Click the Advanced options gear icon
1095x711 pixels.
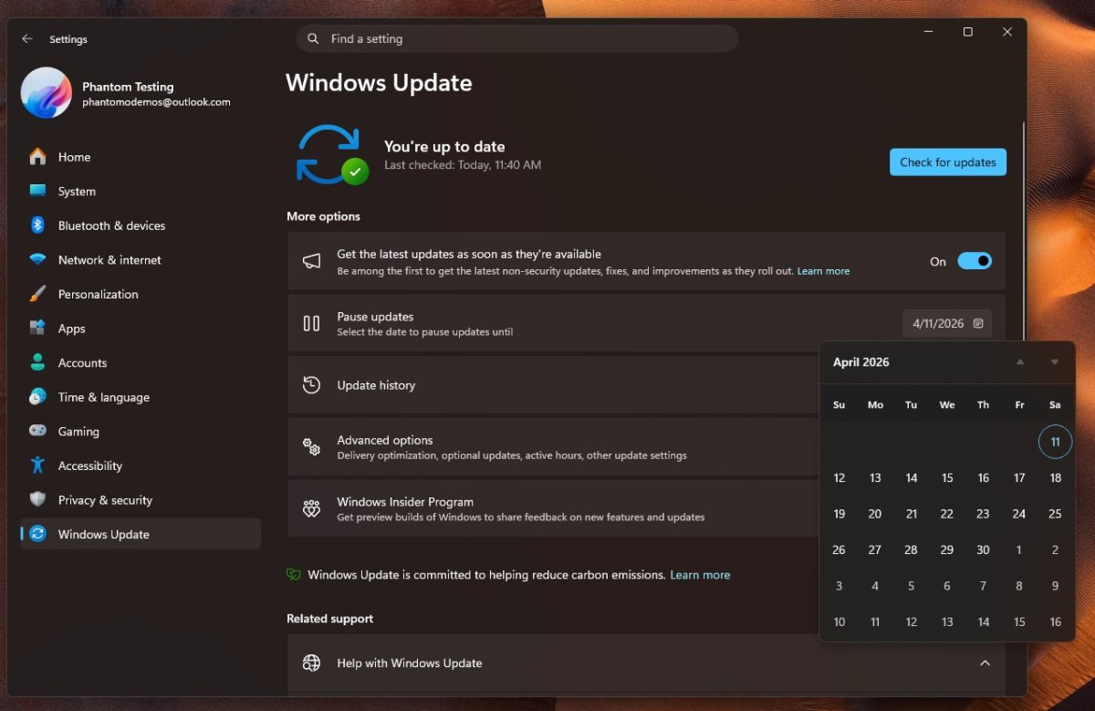[311, 446]
